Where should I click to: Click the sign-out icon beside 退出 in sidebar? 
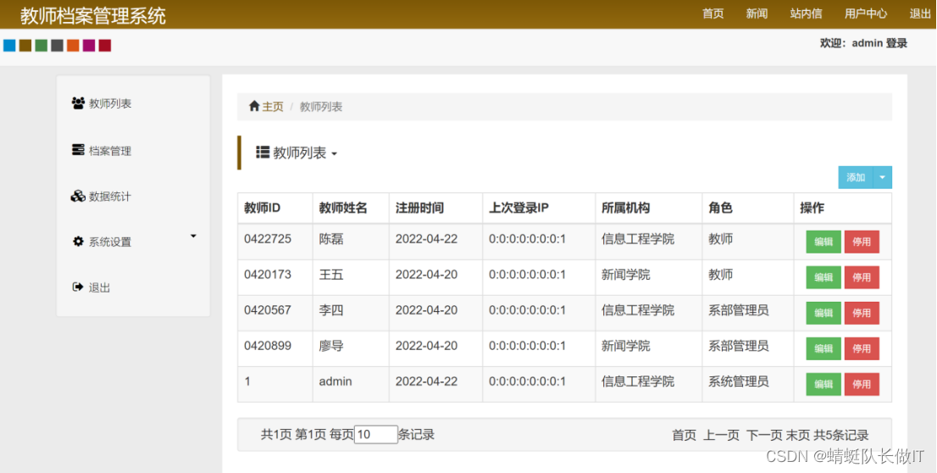(x=78, y=287)
